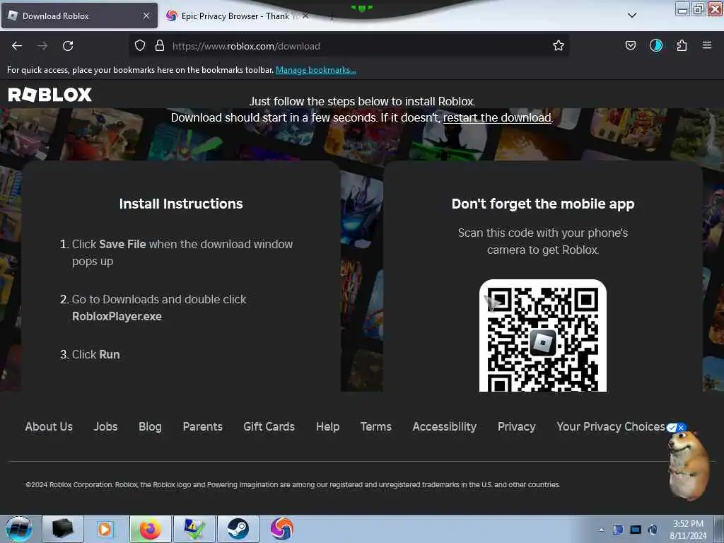Click the Roblox mobile app QR code

(x=543, y=336)
